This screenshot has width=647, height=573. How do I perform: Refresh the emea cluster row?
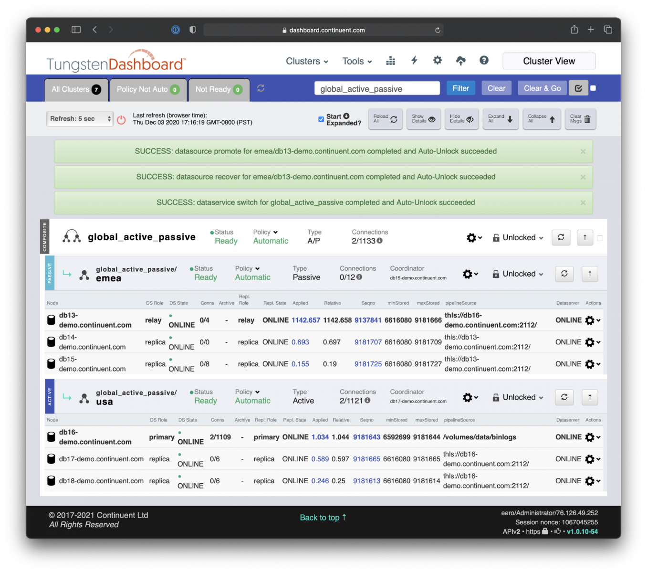[564, 274]
